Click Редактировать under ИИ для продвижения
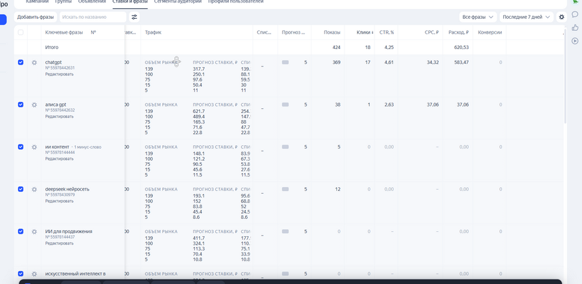 pyautogui.click(x=59, y=243)
